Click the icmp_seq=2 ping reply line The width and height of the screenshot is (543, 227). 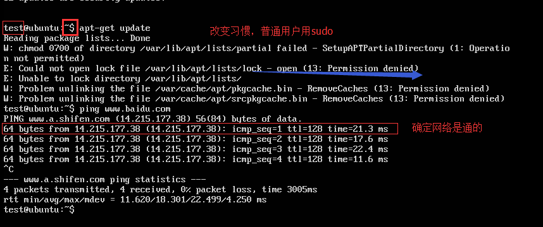click(x=196, y=139)
